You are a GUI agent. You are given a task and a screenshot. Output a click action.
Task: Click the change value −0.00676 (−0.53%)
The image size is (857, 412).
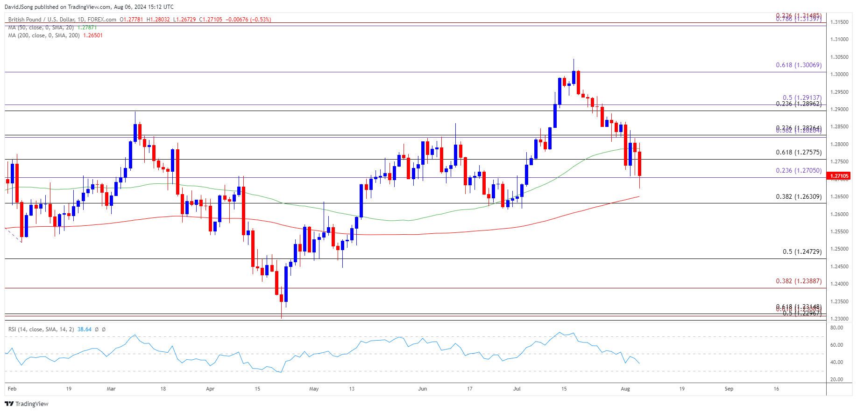248,20
